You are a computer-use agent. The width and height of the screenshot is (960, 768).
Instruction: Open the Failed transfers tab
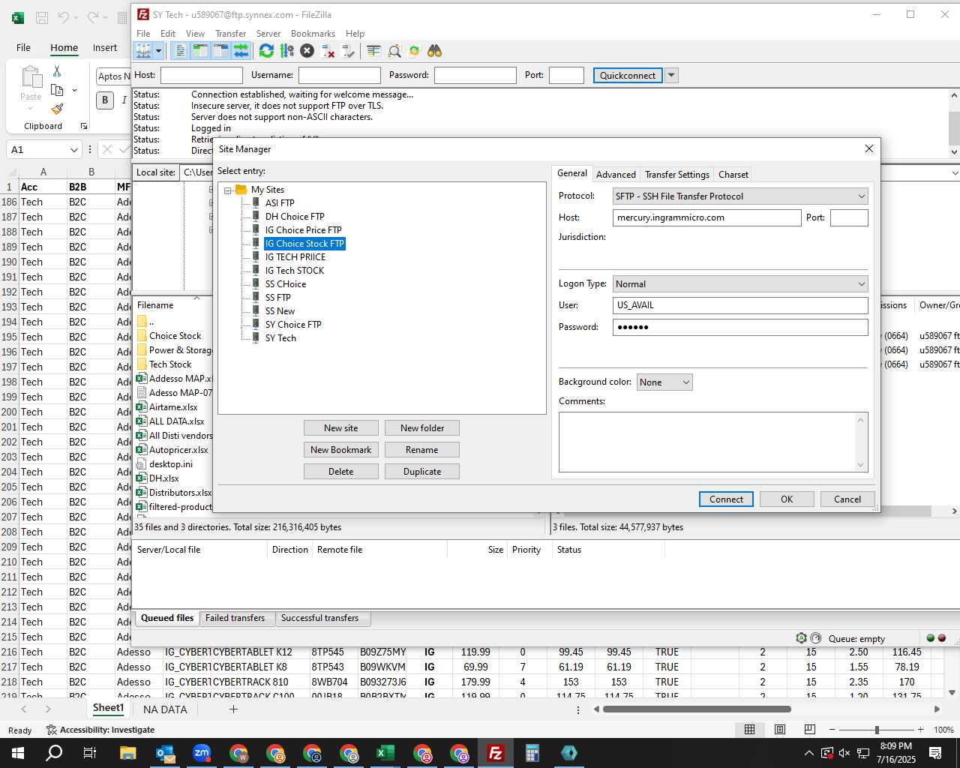[x=235, y=618]
